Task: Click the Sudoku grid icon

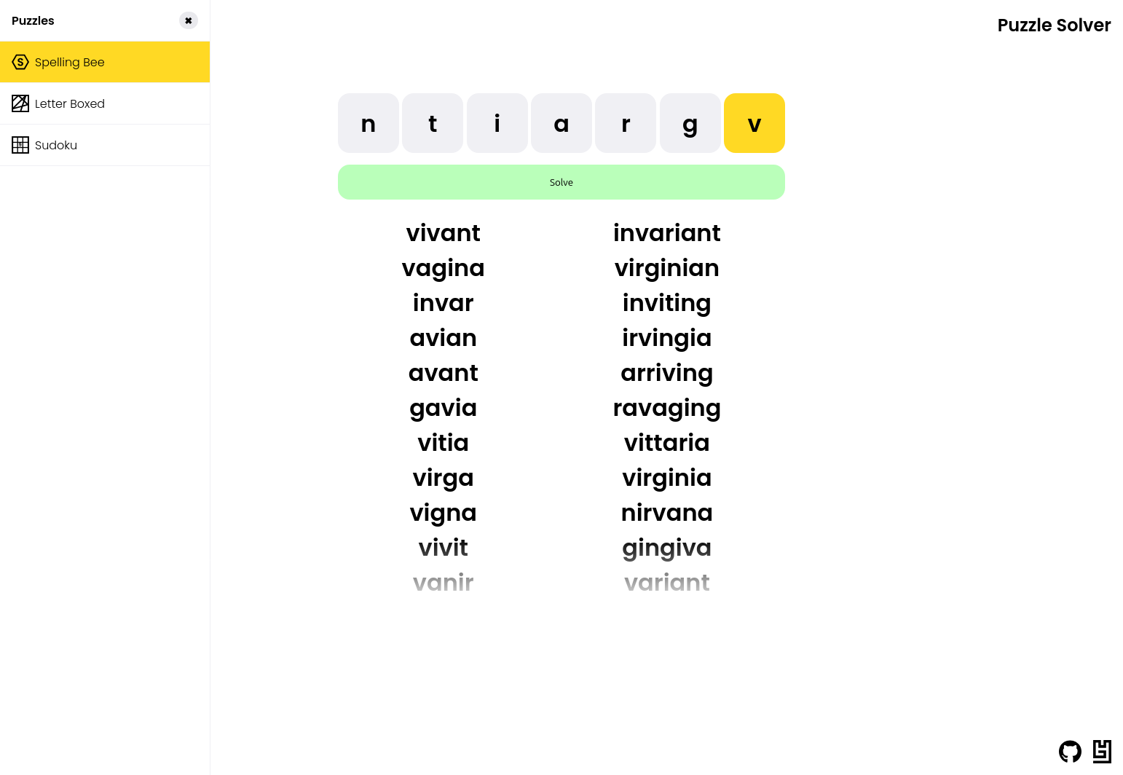Action: point(20,145)
